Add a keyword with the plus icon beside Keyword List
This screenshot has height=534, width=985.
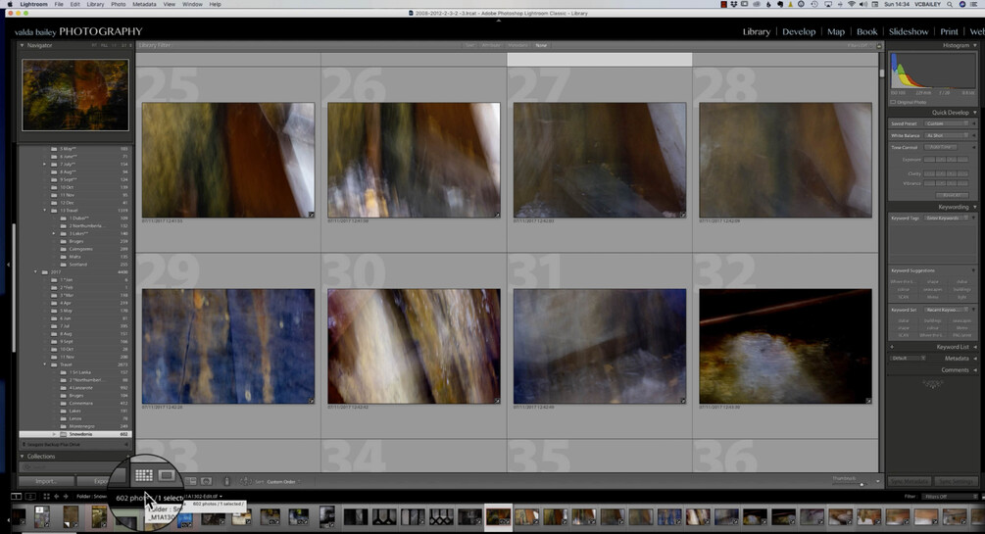(892, 347)
